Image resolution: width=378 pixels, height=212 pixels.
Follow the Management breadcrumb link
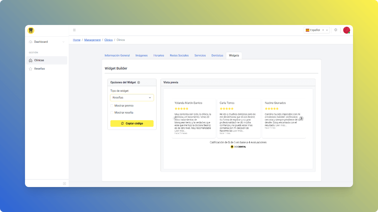pyautogui.click(x=92, y=40)
